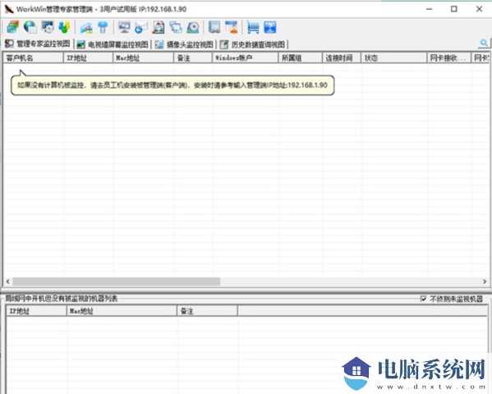
Task: Open the webcam camera toolbar icon
Action: (x=193, y=27)
